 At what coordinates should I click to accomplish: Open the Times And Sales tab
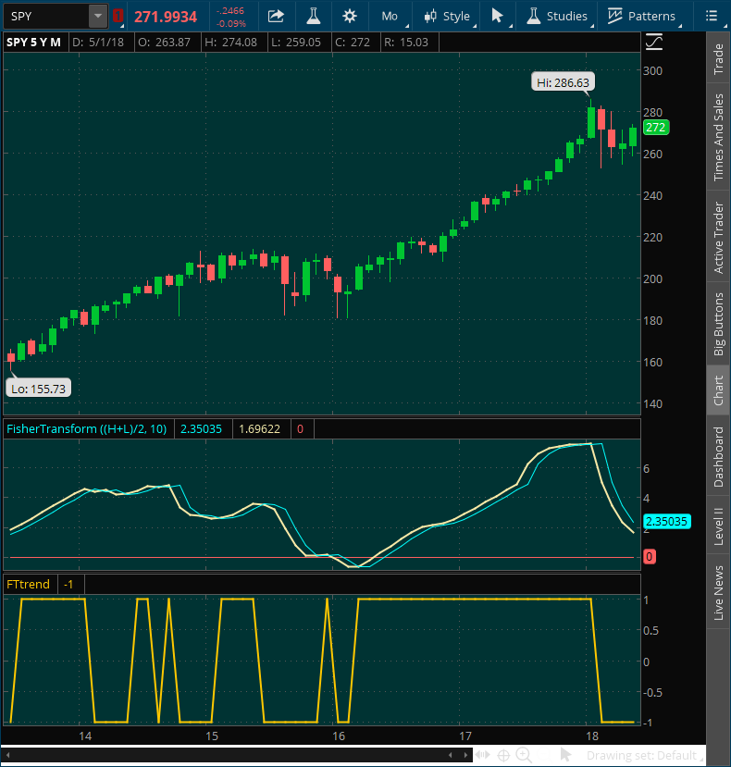[x=719, y=138]
